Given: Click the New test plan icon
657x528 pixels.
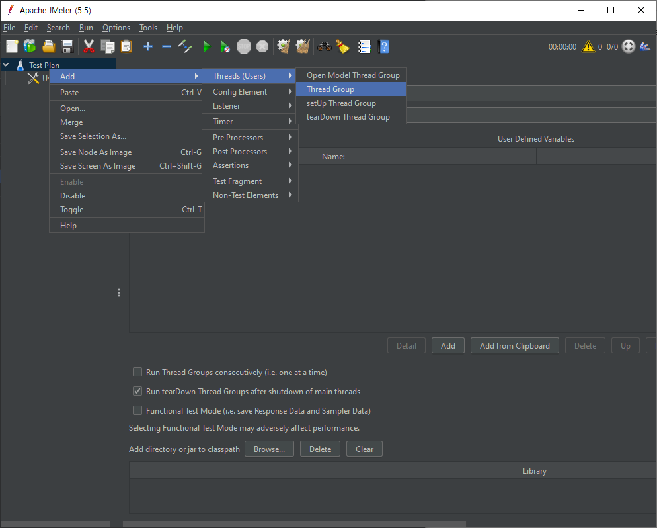Looking at the screenshot, I should click(x=12, y=46).
